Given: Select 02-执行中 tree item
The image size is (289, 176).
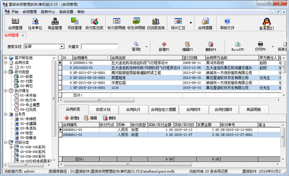Looking at the screenshot, I should click(x=28, y=100).
